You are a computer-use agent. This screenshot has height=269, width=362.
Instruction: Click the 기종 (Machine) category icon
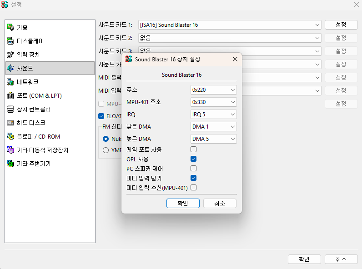pos(10,27)
